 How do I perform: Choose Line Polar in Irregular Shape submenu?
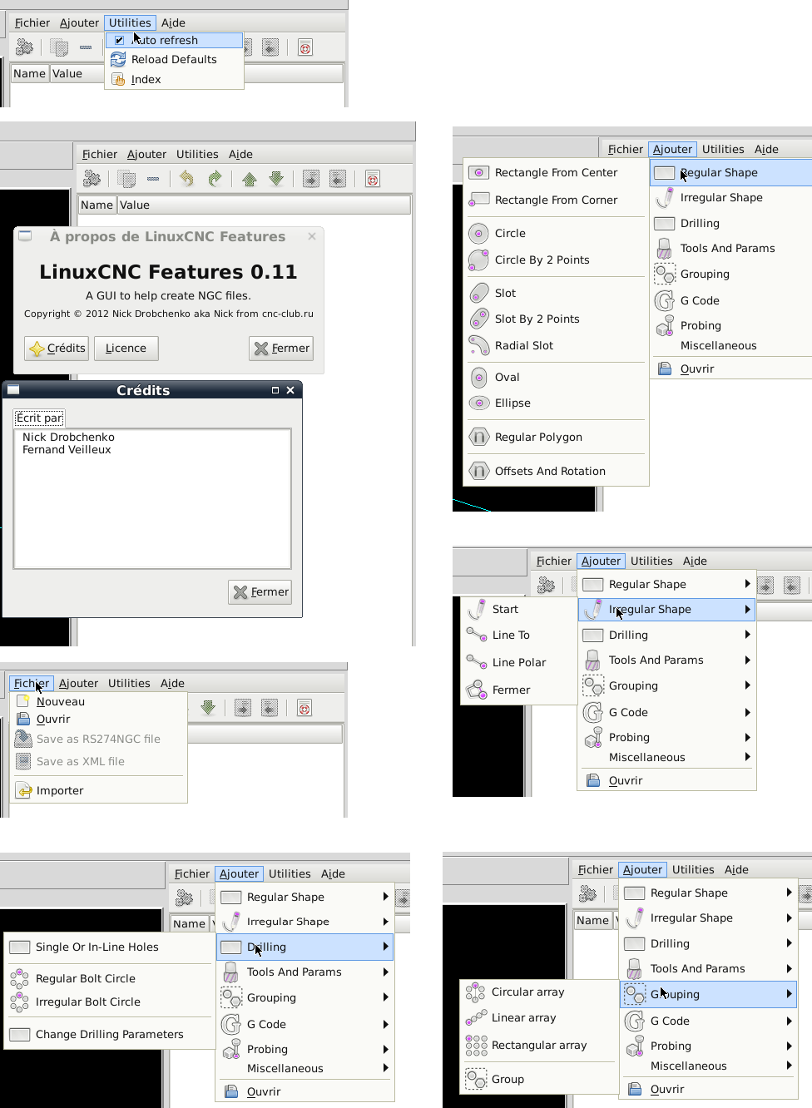click(518, 663)
